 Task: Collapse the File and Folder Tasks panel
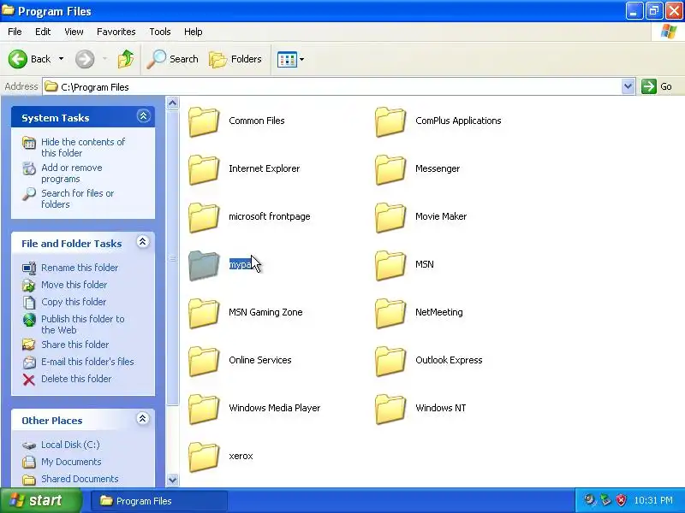coord(142,242)
